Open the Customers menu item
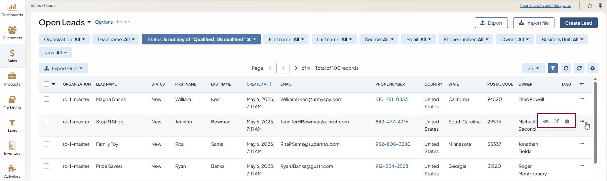This screenshot has height=181, width=607. pos(12,33)
